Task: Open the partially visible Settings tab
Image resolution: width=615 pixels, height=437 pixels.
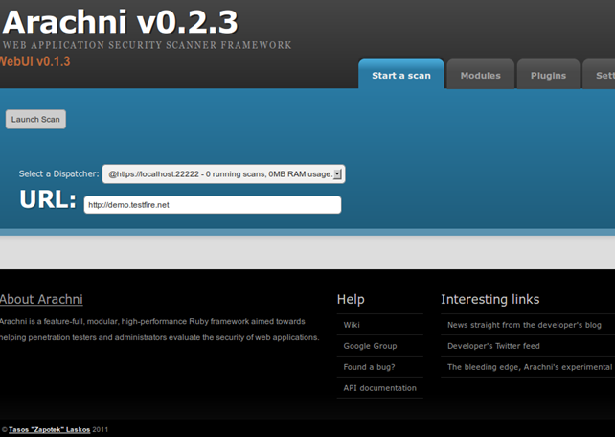Action: point(604,76)
